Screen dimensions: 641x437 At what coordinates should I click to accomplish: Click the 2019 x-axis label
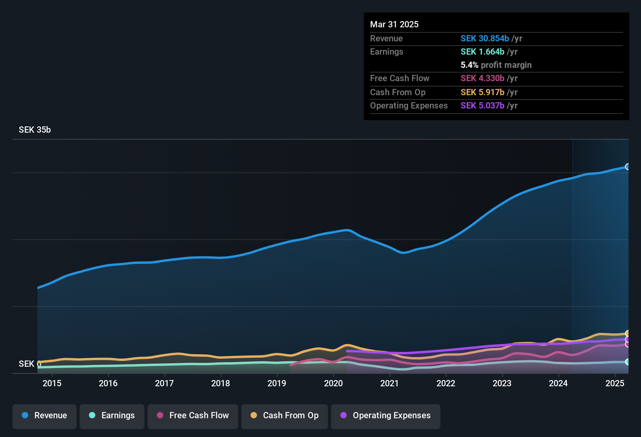click(277, 383)
